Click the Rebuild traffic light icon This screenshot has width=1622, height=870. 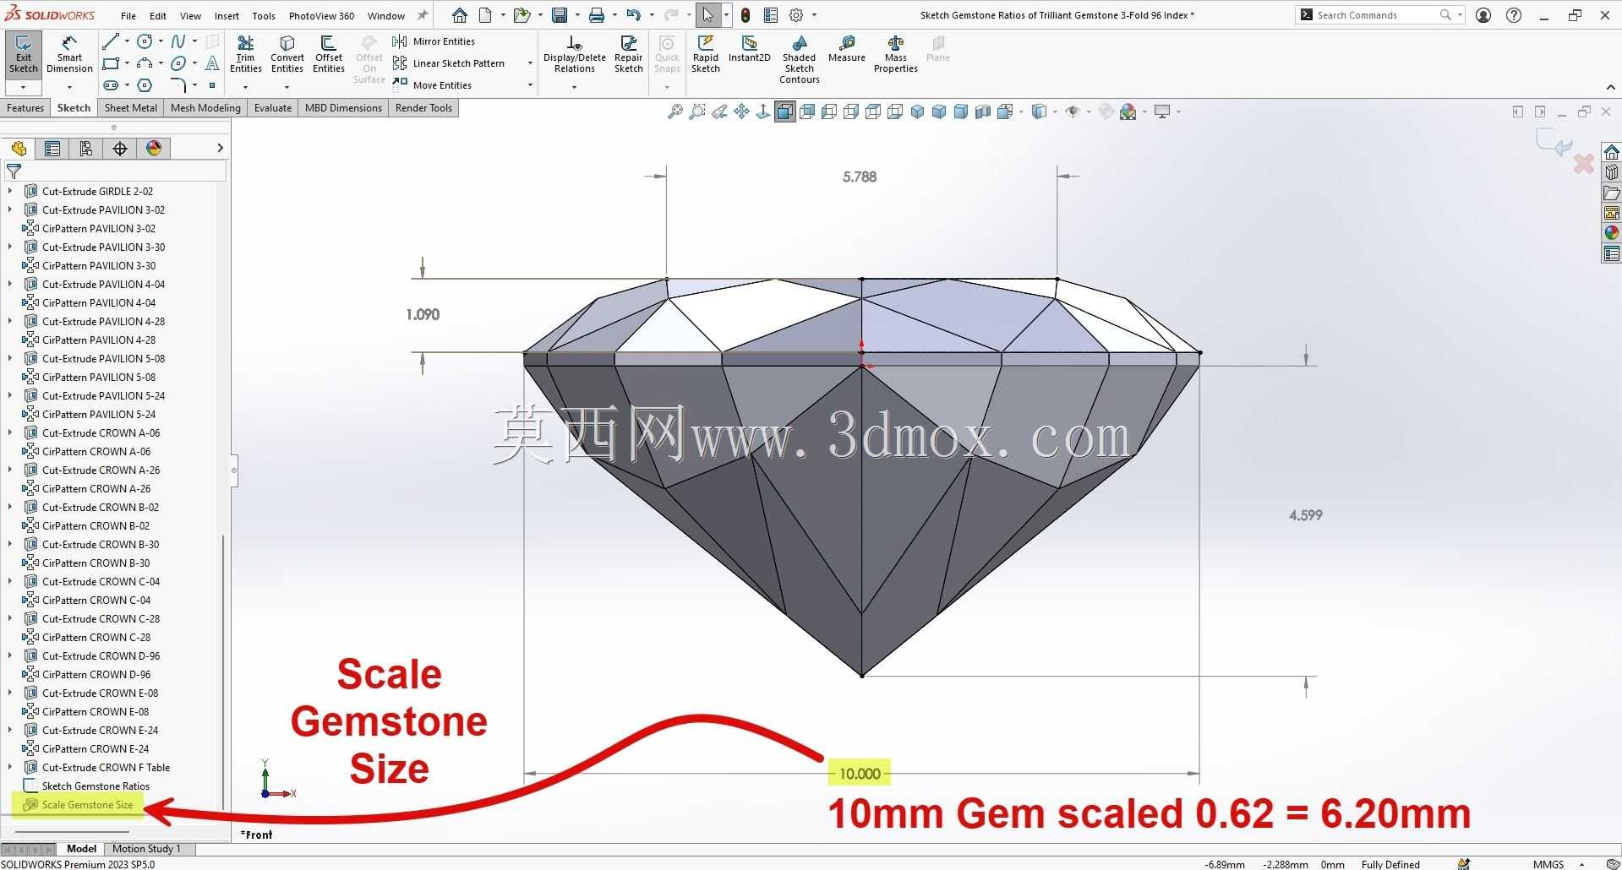[745, 15]
